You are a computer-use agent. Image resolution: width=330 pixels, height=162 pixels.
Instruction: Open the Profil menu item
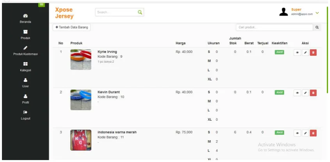pyautogui.click(x=25, y=99)
